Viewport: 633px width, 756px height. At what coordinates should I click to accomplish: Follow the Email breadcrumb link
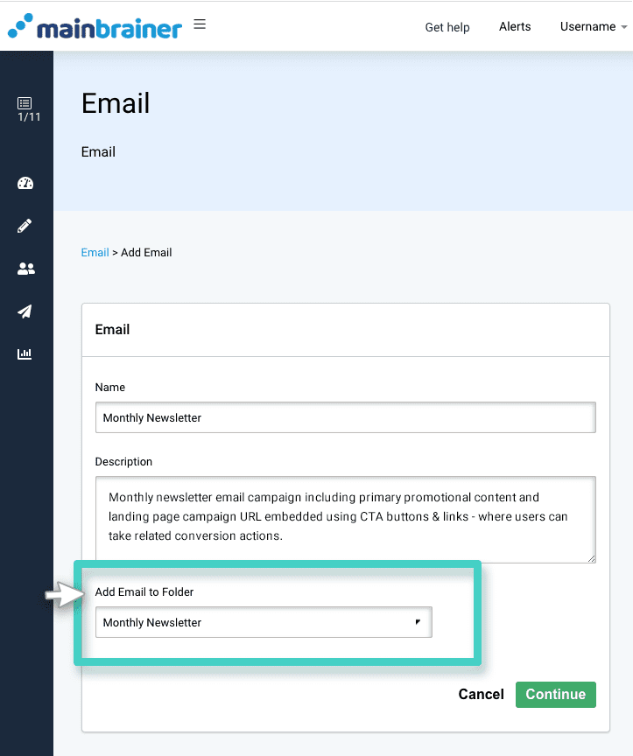coord(95,252)
